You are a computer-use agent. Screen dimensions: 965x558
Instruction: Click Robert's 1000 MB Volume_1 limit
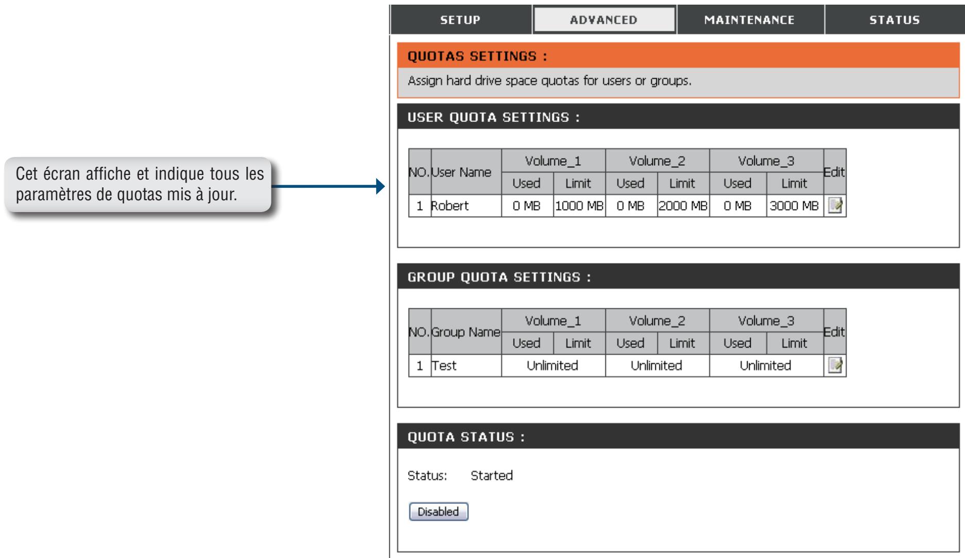pos(579,206)
